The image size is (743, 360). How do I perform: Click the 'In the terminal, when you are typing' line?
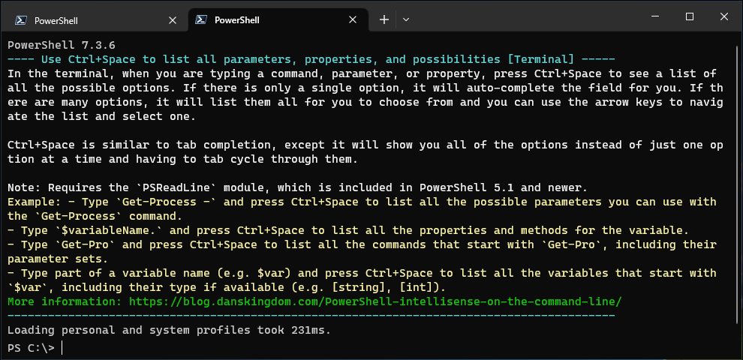pyautogui.click(x=361, y=74)
